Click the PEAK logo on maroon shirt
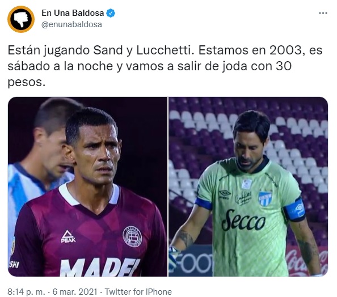337x297 pixels. click(x=68, y=237)
